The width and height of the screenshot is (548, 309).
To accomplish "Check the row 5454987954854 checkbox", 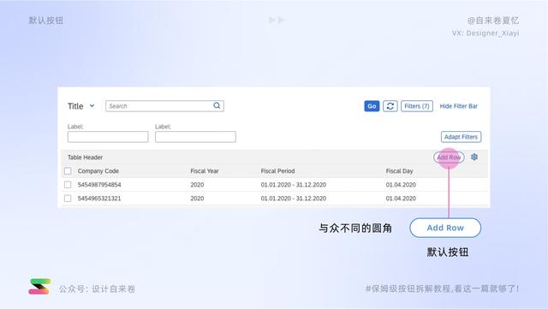I will pos(68,185).
